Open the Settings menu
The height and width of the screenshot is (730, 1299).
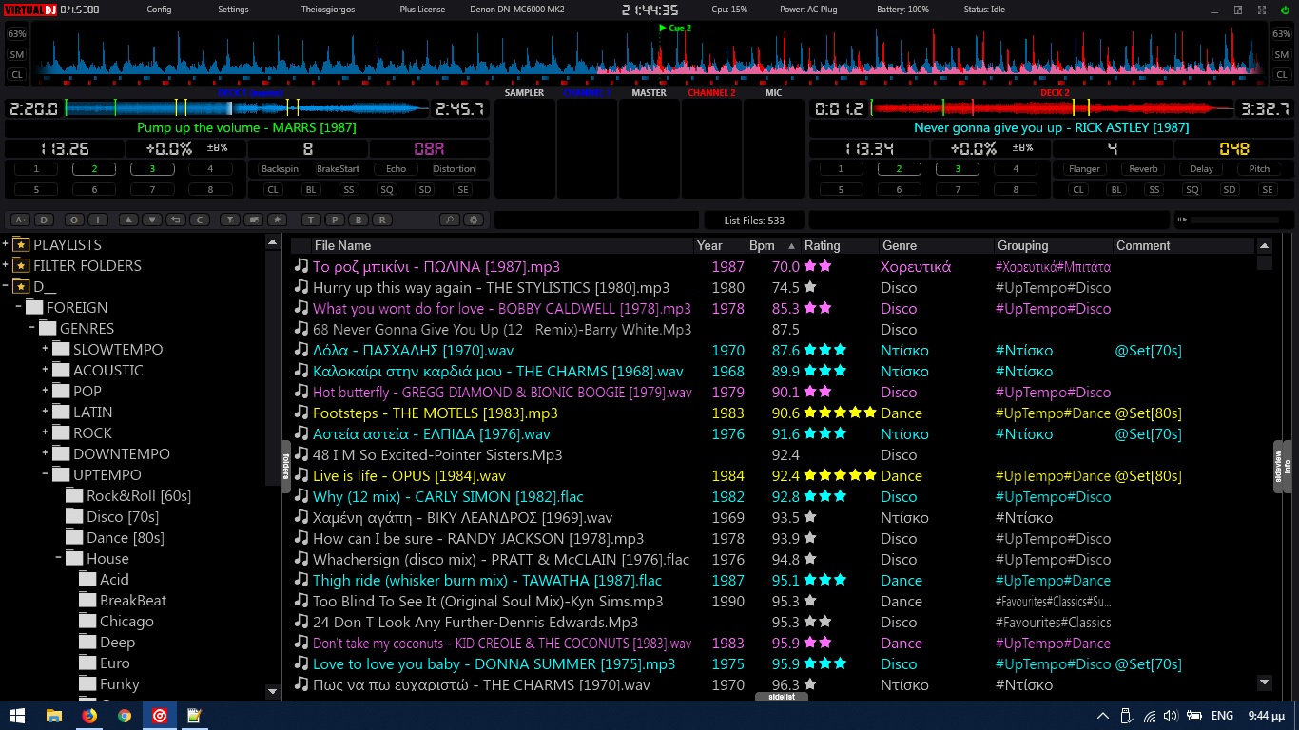click(233, 10)
